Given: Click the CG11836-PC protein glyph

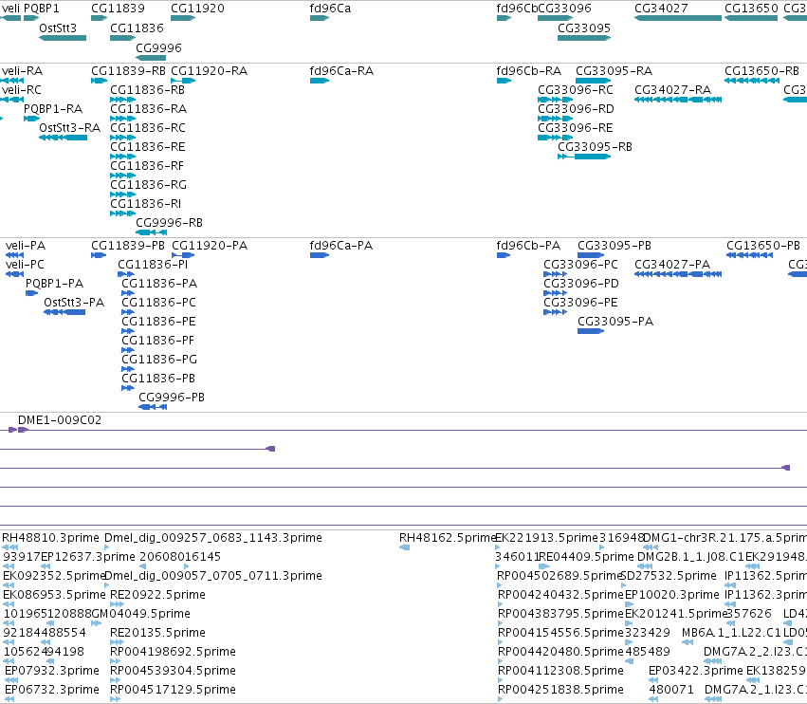Looking at the screenshot, I should coord(128,312).
